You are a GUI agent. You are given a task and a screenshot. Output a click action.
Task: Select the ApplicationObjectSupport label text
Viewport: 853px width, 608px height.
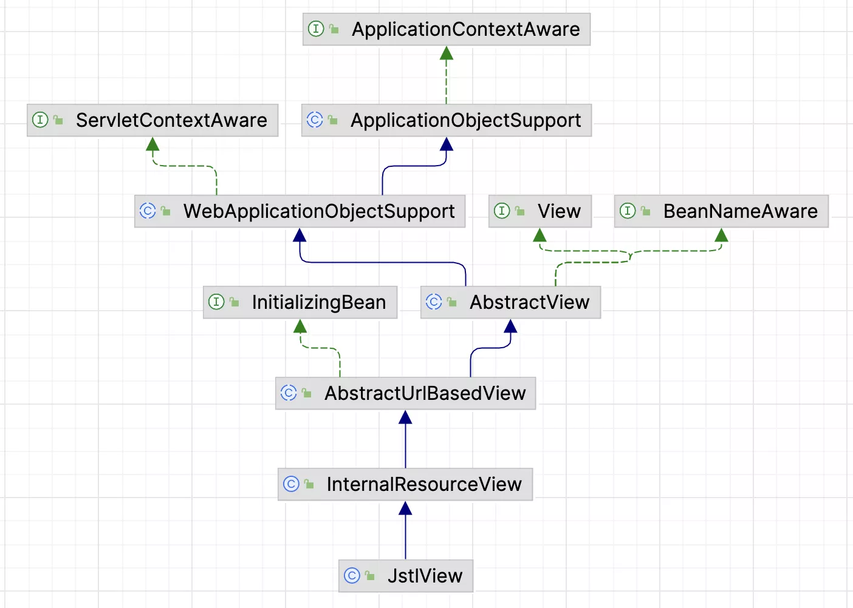[x=466, y=120]
